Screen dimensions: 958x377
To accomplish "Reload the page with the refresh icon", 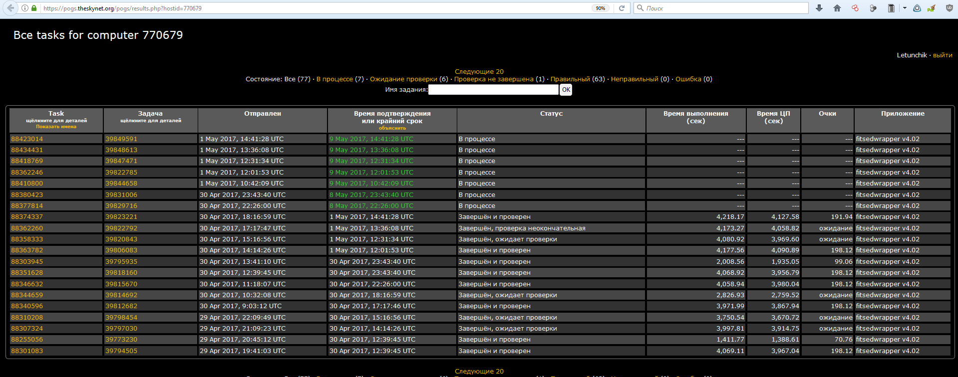I will [622, 8].
